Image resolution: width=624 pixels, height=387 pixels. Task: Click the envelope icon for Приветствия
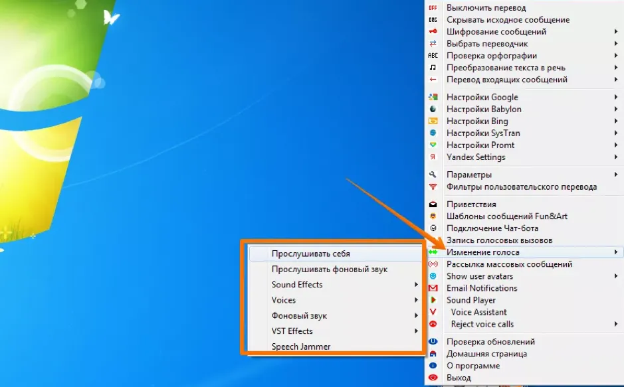coord(433,204)
